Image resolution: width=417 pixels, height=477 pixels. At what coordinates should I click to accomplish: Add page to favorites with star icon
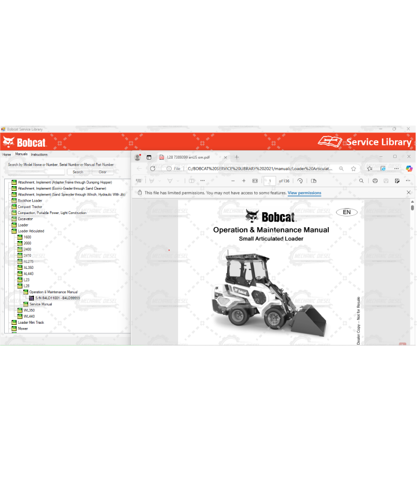tap(353, 169)
